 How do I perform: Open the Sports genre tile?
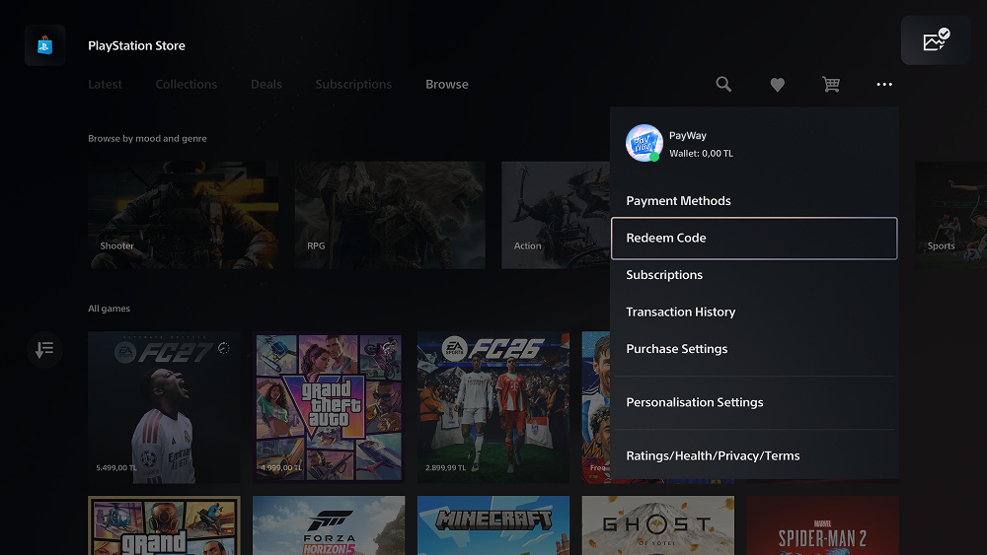click(x=951, y=215)
